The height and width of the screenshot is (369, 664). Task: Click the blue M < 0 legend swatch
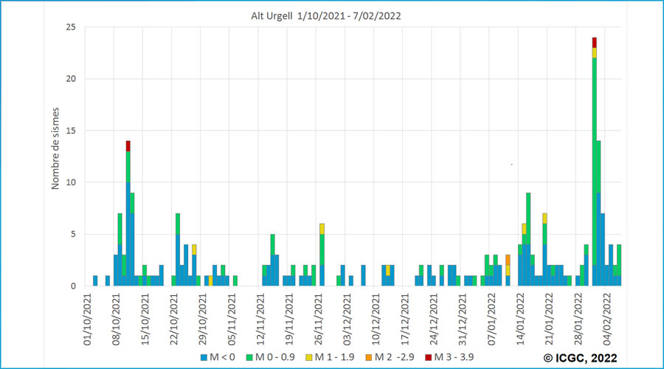(204, 358)
